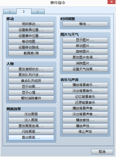This screenshot has width=116, height=157.
Task: Click 播放音效... button
Action: (x=85, y=120)
